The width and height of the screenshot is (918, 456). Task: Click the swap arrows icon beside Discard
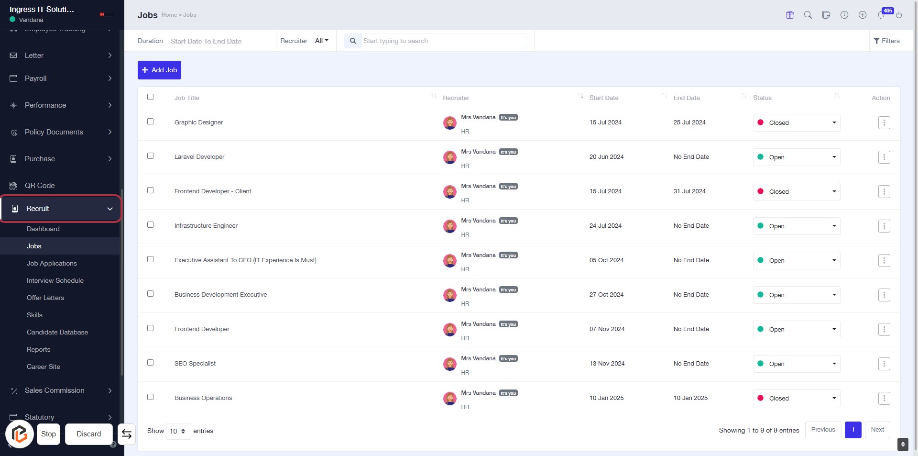(x=127, y=434)
